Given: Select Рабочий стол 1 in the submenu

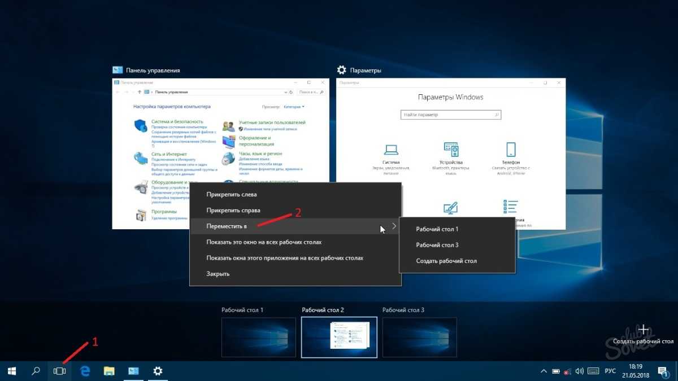Looking at the screenshot, I should tap(437, 229).
